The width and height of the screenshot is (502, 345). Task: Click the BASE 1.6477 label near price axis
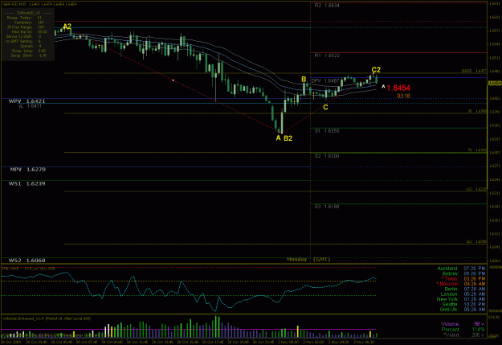click(x=474, y=71)
